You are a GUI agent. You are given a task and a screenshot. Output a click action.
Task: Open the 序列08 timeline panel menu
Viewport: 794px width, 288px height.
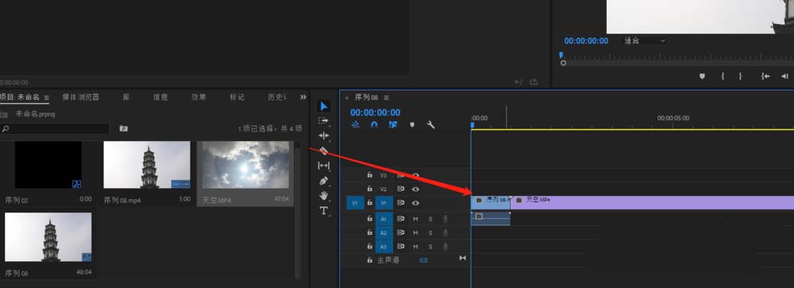pos(387,98)
